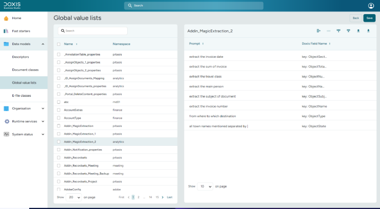Screen dimensions: 380x209
Task: Open E-file classes in the sidebar
Action: (x=22, y=96)
